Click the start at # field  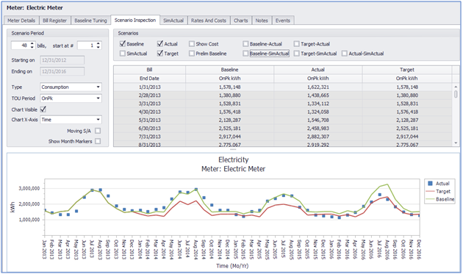coord(90,46)
